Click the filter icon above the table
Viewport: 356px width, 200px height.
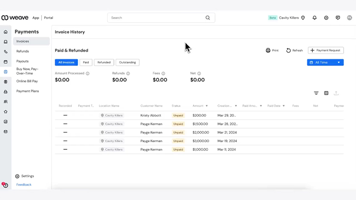[x=316, y=93]
